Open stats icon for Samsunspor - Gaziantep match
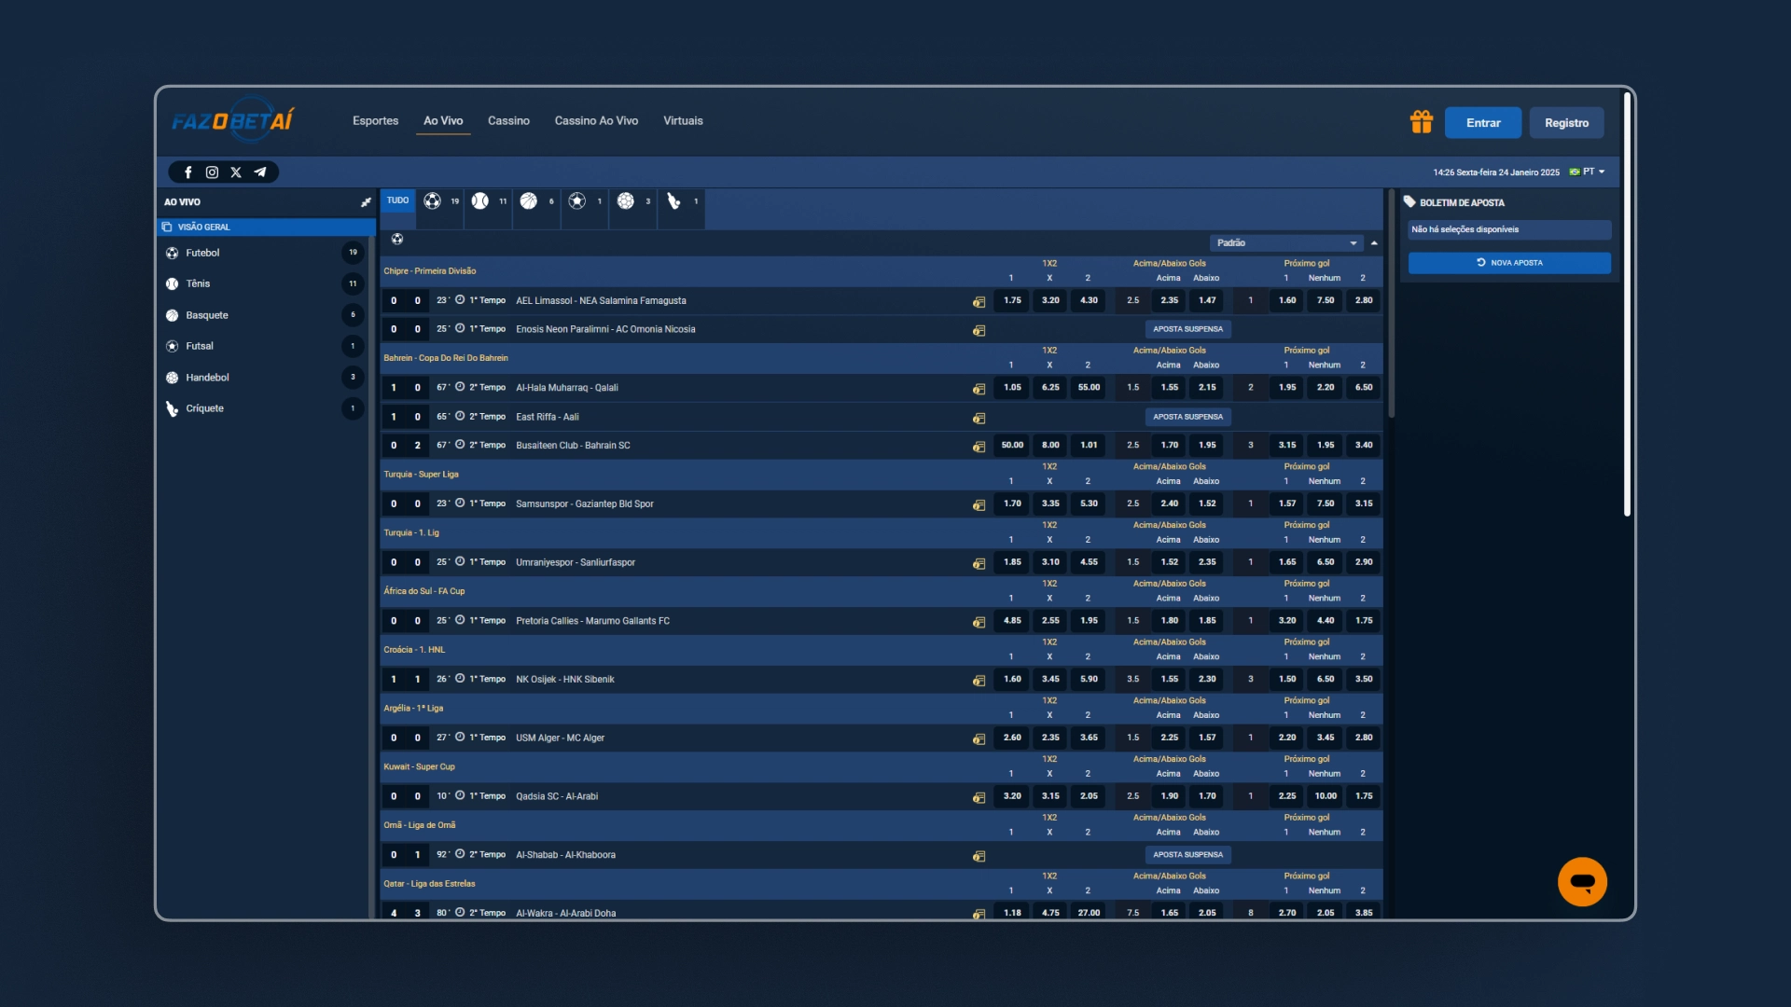Image resolution: width=1791 pixels, height=1007 pixels. point(979,504)
